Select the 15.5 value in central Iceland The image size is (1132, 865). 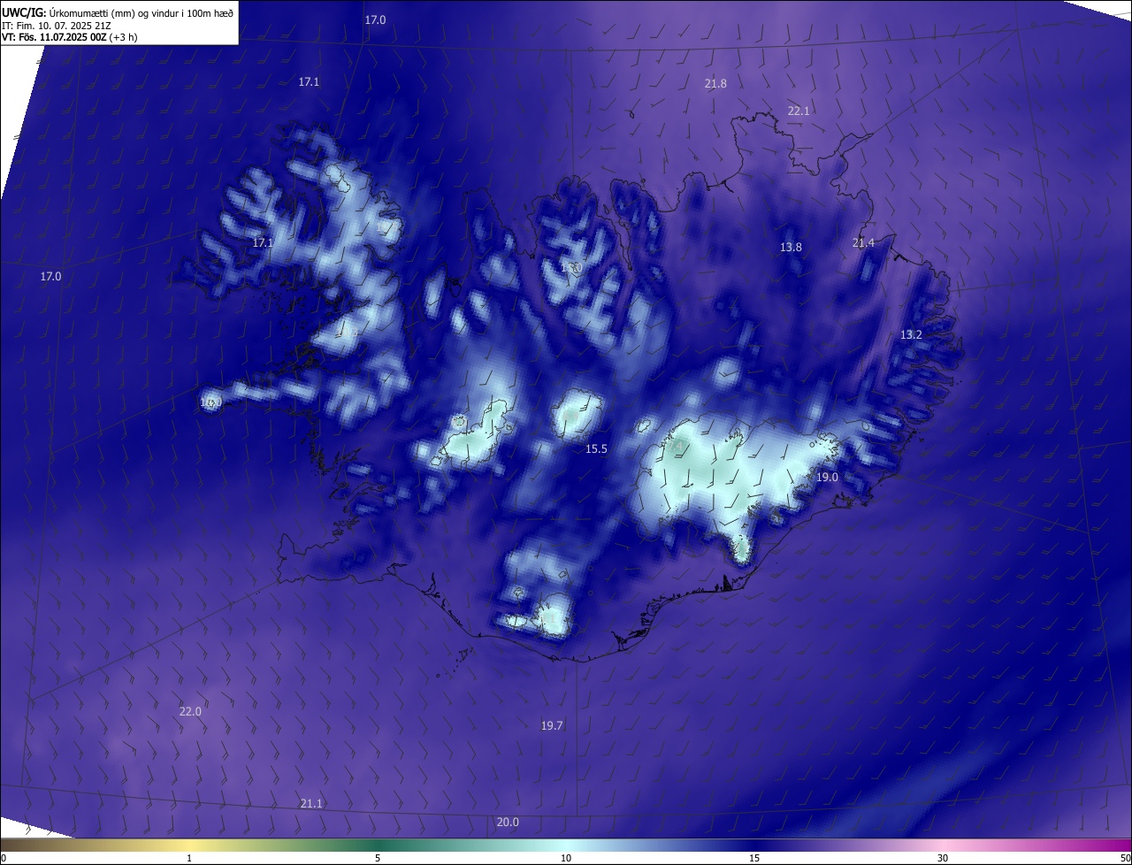tap(597, 449)
